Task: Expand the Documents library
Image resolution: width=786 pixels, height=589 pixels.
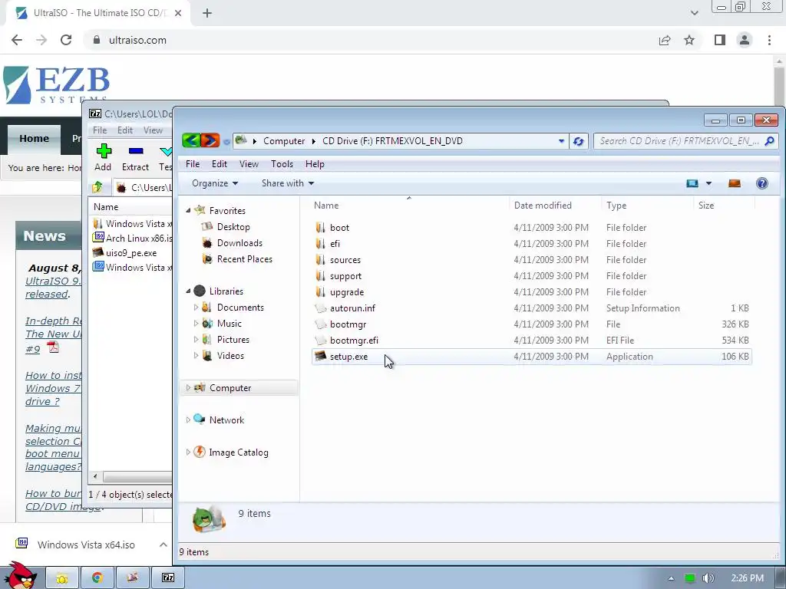Action: coord(196,307)
